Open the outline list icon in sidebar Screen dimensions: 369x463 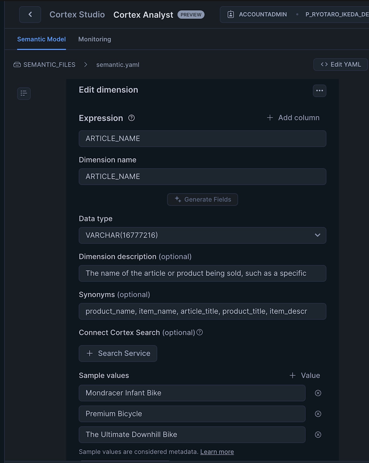point(24,93)
